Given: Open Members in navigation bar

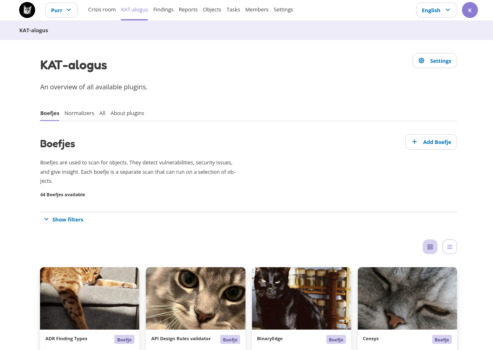Looking at the screenshot, I should click(257, 9).
